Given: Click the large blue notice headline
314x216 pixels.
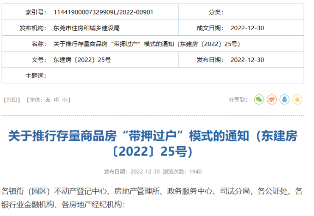Looking at the screenshot, I should (153, 143).
